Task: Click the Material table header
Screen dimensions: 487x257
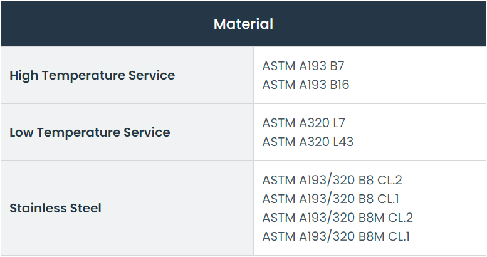Action: click(x=243, y=24)
